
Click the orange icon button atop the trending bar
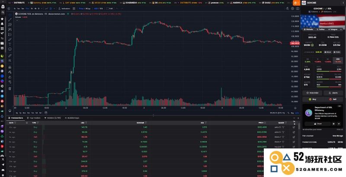point(296,3)
